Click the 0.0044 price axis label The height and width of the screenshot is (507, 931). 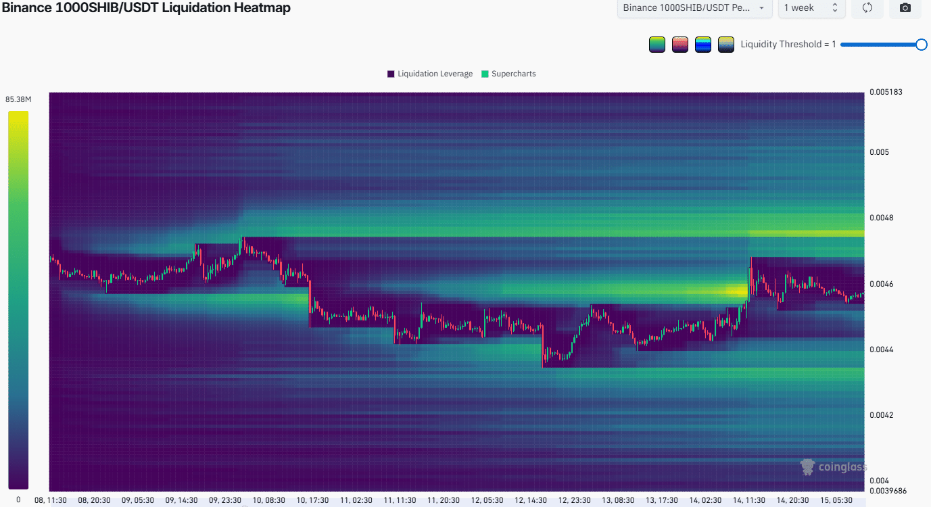point(881,349)
